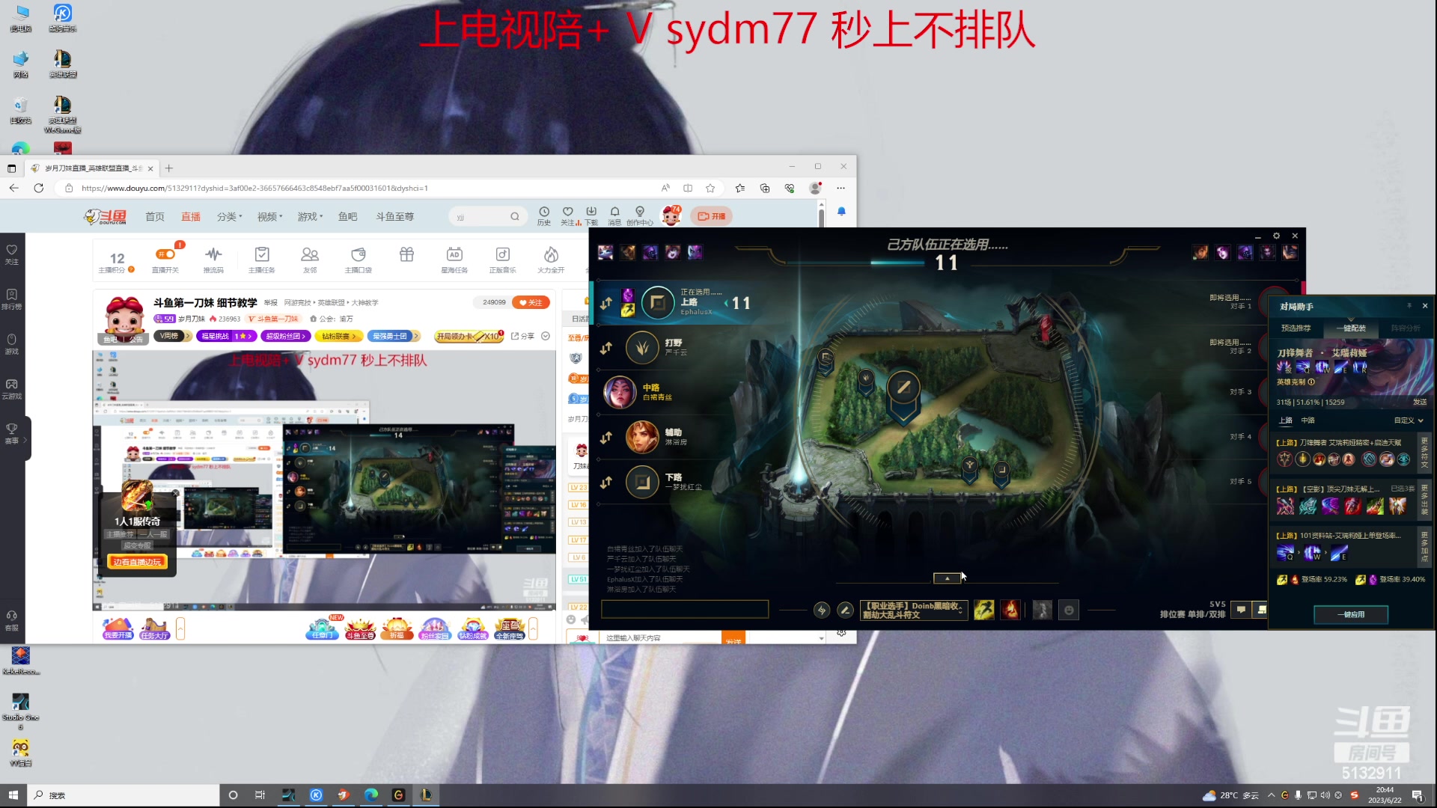1437x808 pixels.
Task: Open the 推流码 stream code icon
Action: tap(213, 255)
